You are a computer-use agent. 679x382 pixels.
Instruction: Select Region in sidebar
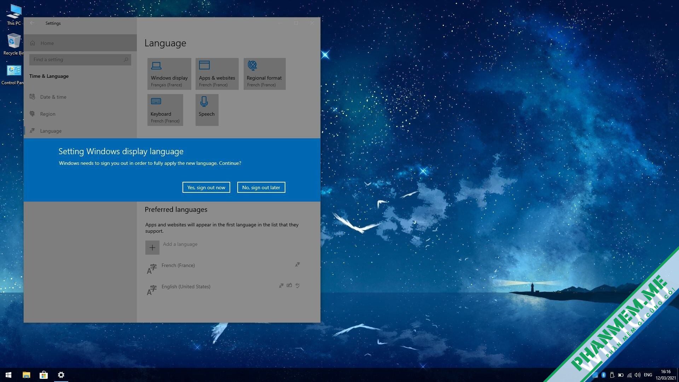pyautogui.click(x=80, y=114)
